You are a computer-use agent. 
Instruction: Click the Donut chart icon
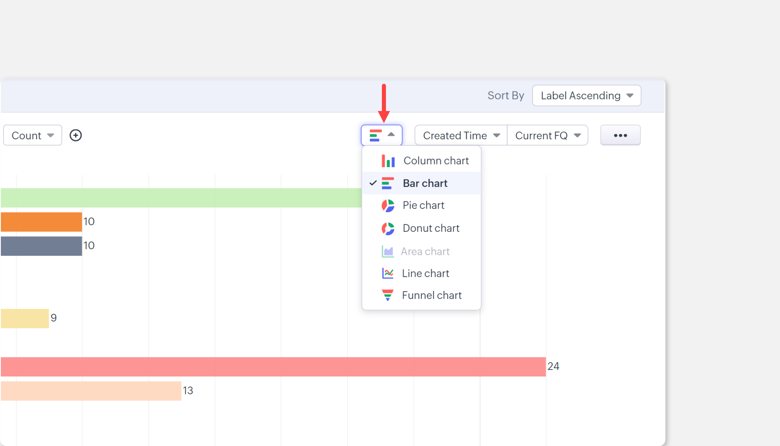(x=388, y=228)
